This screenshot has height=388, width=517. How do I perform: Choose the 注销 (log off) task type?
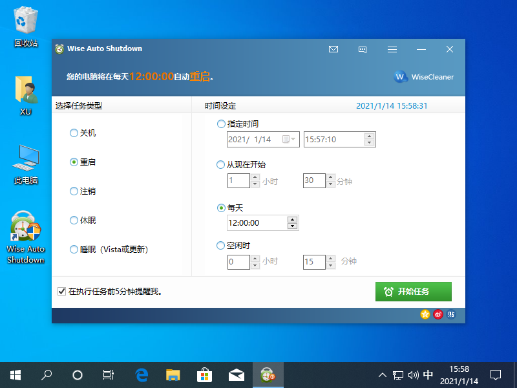point(74,191)
